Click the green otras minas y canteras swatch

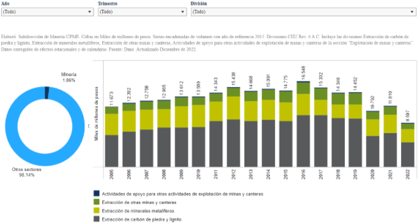(97, 202)
